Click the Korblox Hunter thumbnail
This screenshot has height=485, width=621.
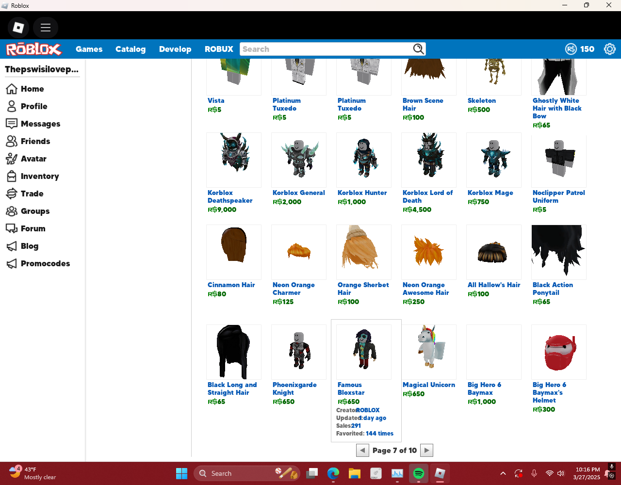click(x=364, y=160)
